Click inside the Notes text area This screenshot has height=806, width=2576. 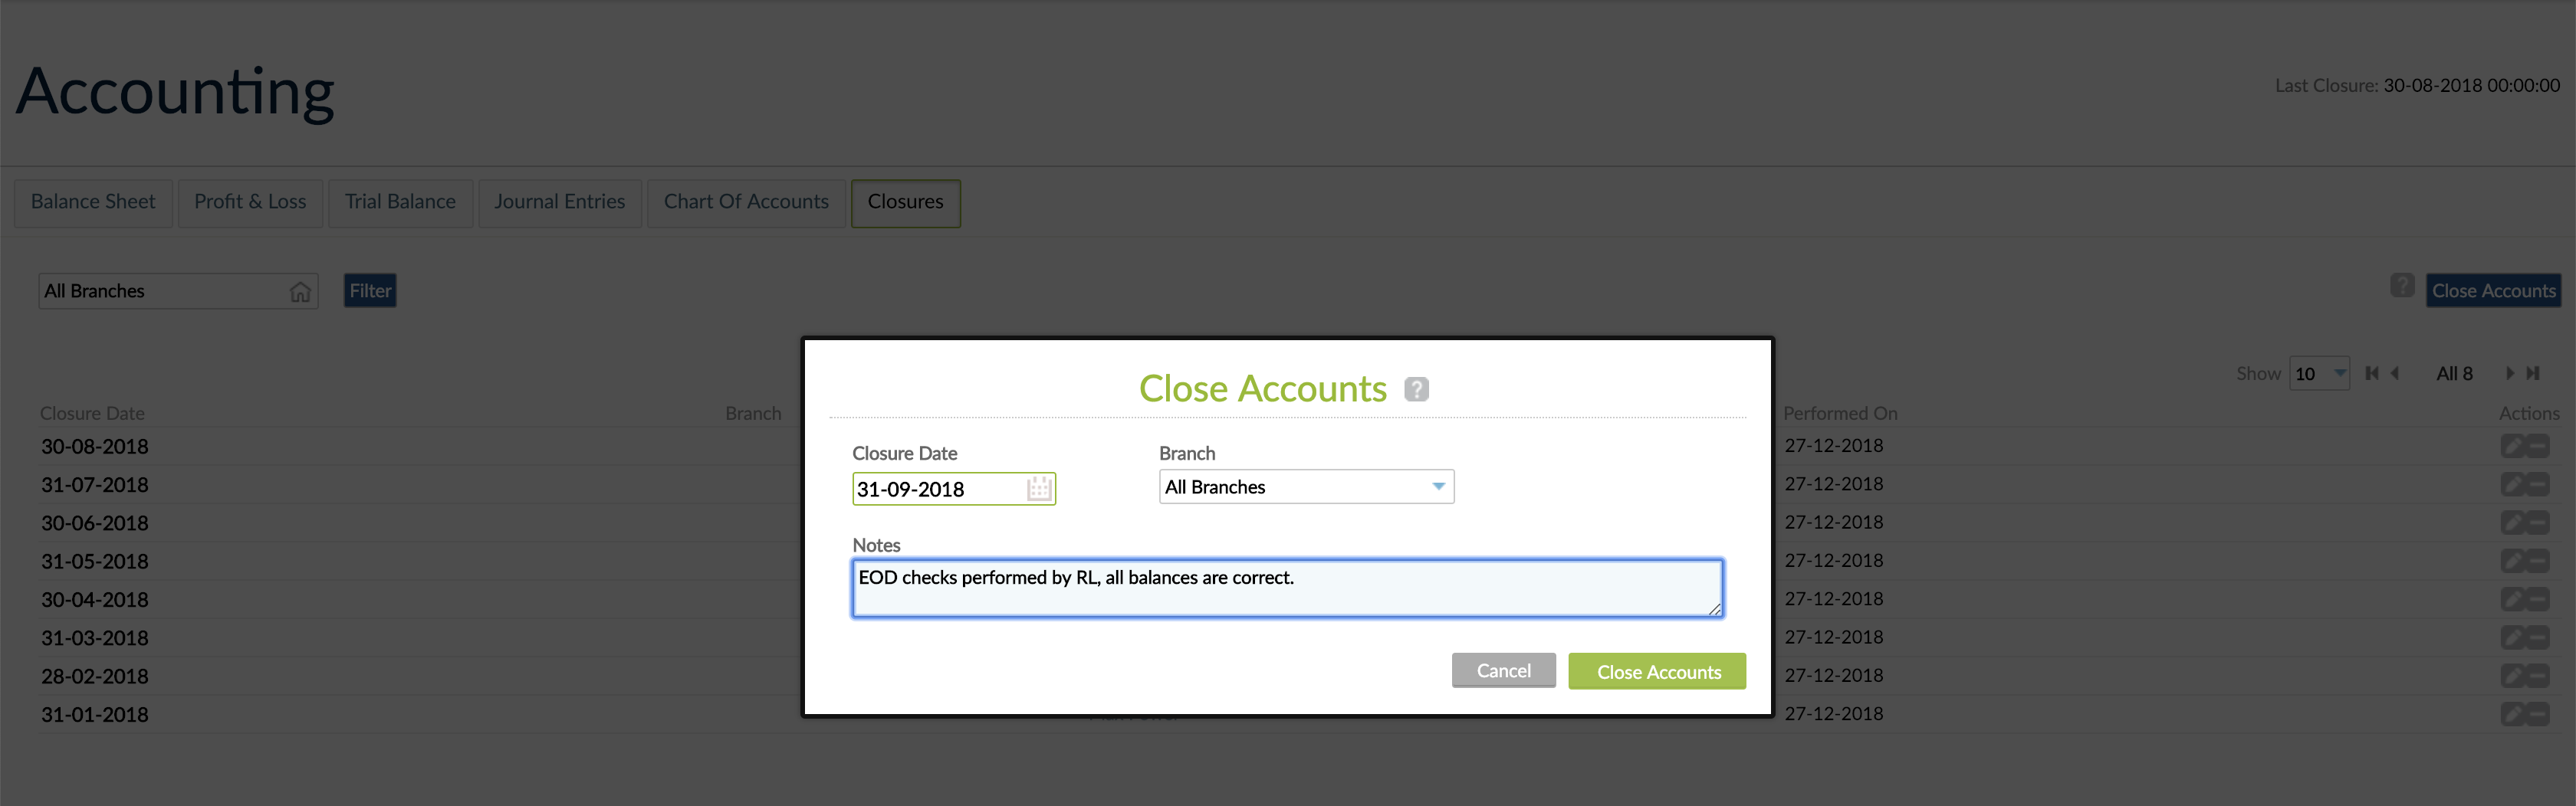click(1286, 588)
